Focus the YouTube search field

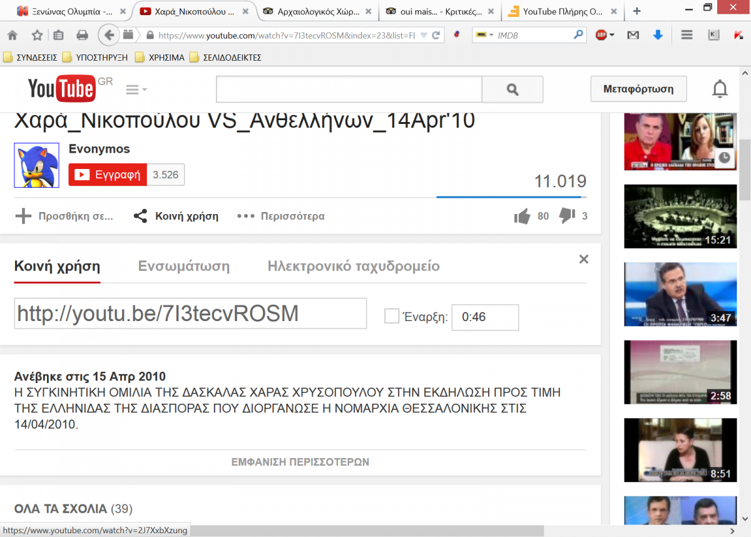(349, 89)
